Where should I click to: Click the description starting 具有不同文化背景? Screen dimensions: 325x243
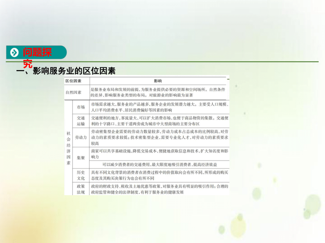pyautogui.click(x=159, y=175)
